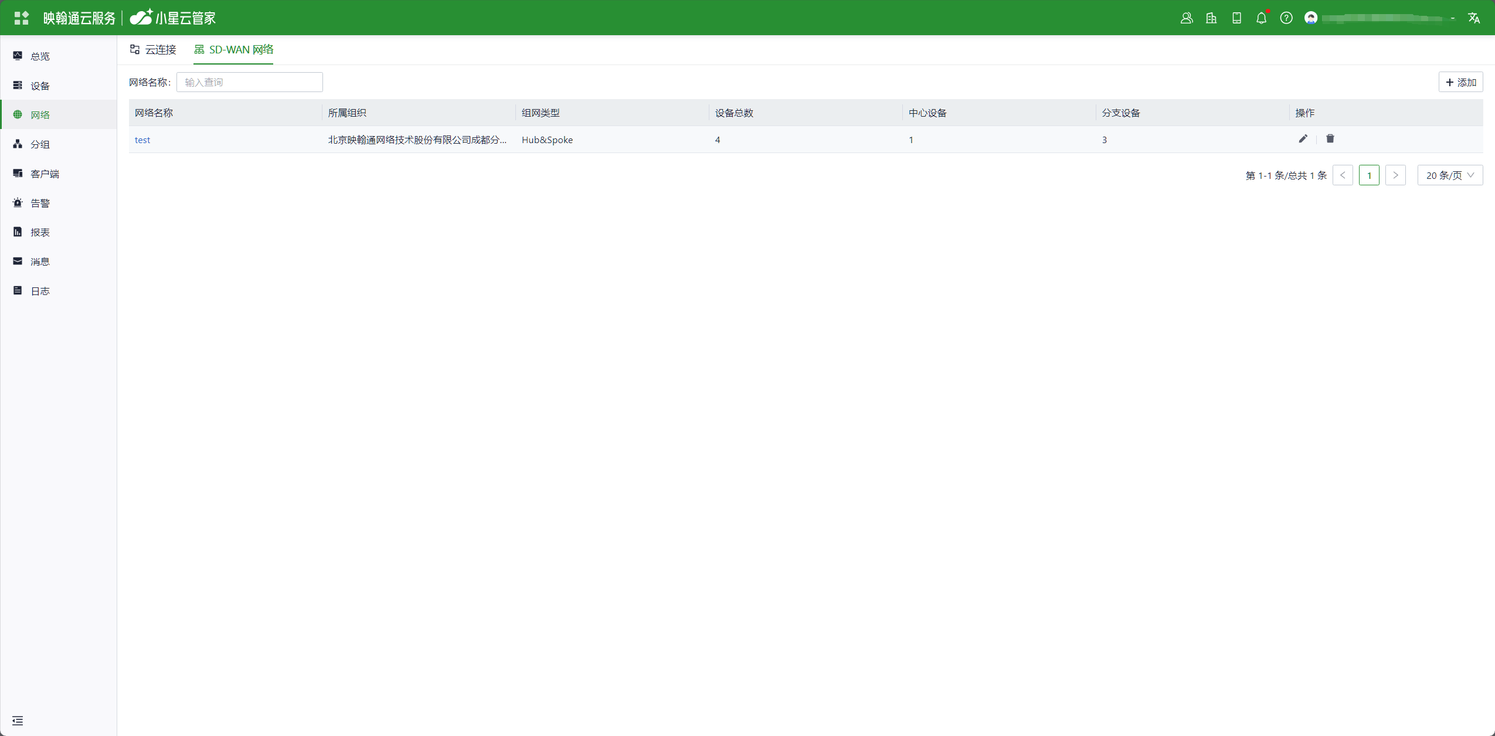Open the user profile dropdown arrow
This screenshot has width=1495, height=736.
pos(1453,18)
